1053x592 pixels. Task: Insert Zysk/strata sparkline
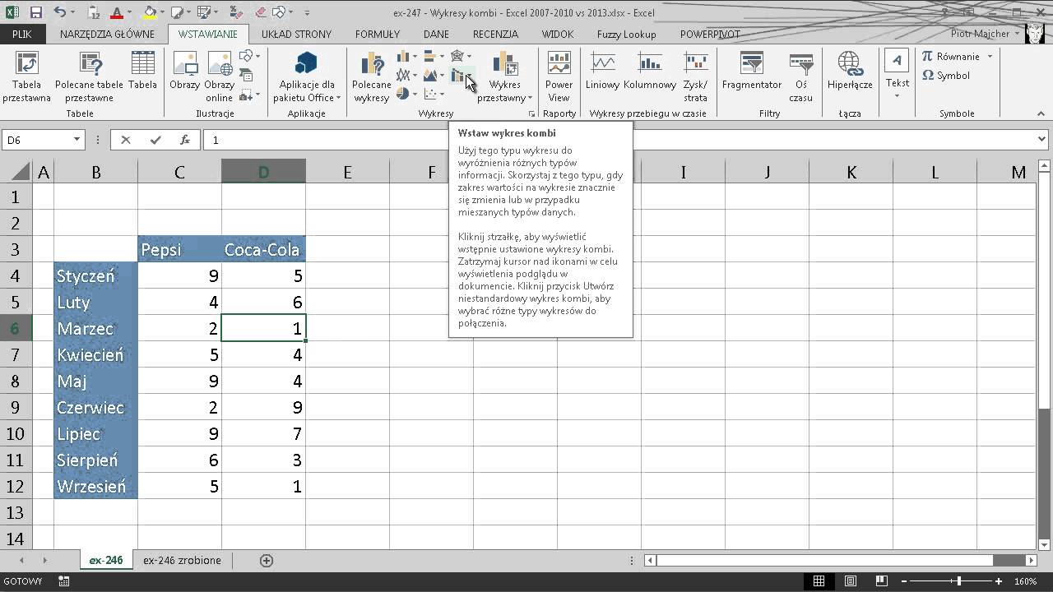pos(696,77)
